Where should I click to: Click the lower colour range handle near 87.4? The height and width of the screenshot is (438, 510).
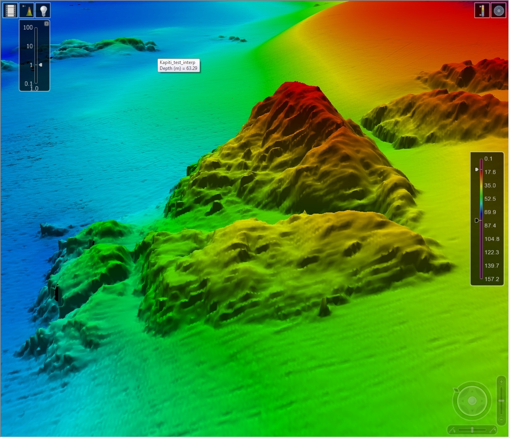[477, 220]
